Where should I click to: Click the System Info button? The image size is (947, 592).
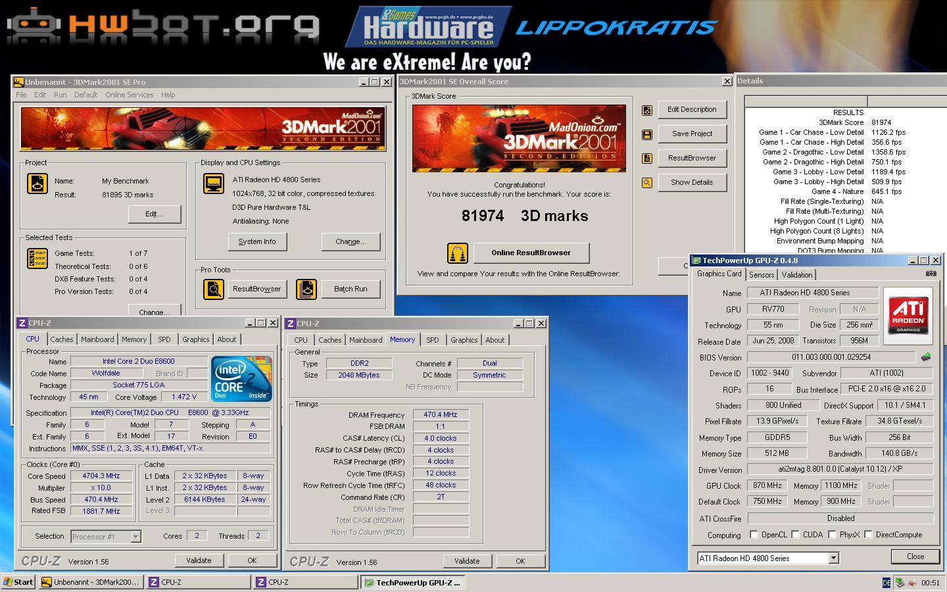256,241
